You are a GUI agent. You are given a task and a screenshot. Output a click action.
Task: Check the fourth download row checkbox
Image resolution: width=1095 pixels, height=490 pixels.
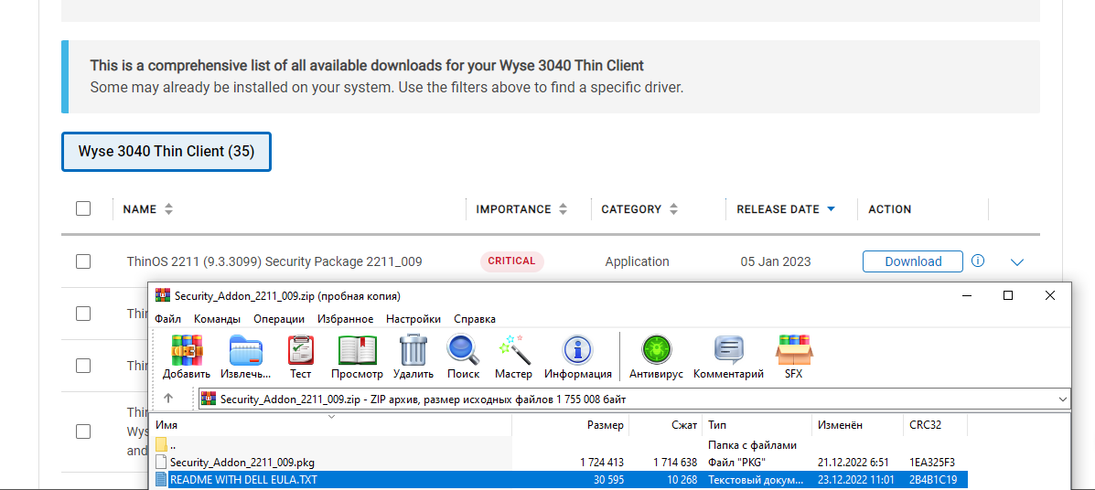coord(83,431)
